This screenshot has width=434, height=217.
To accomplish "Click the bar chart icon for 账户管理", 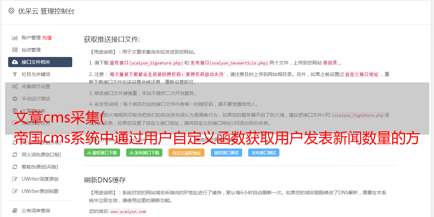I will point(15,38).
